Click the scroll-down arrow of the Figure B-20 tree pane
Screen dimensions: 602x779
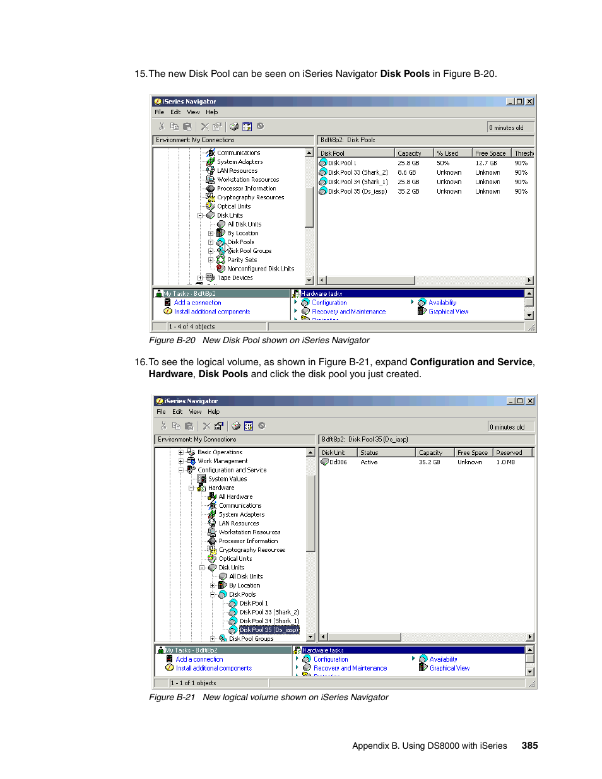coord(309,280)
